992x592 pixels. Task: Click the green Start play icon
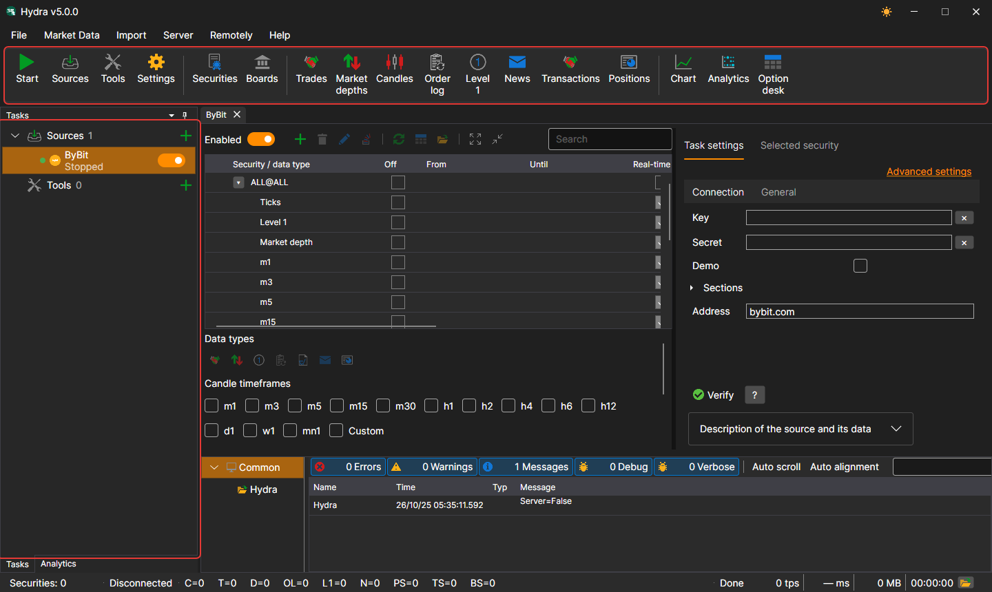coord(27,63)
